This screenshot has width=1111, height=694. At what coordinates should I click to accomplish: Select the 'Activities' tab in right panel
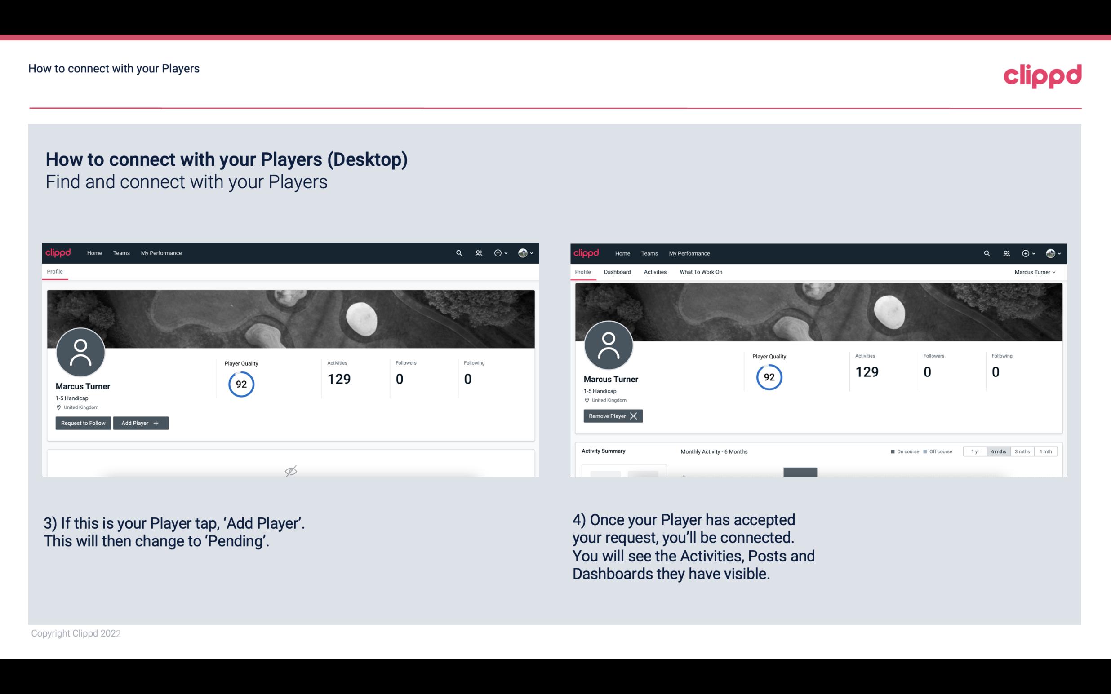(655, 272)
